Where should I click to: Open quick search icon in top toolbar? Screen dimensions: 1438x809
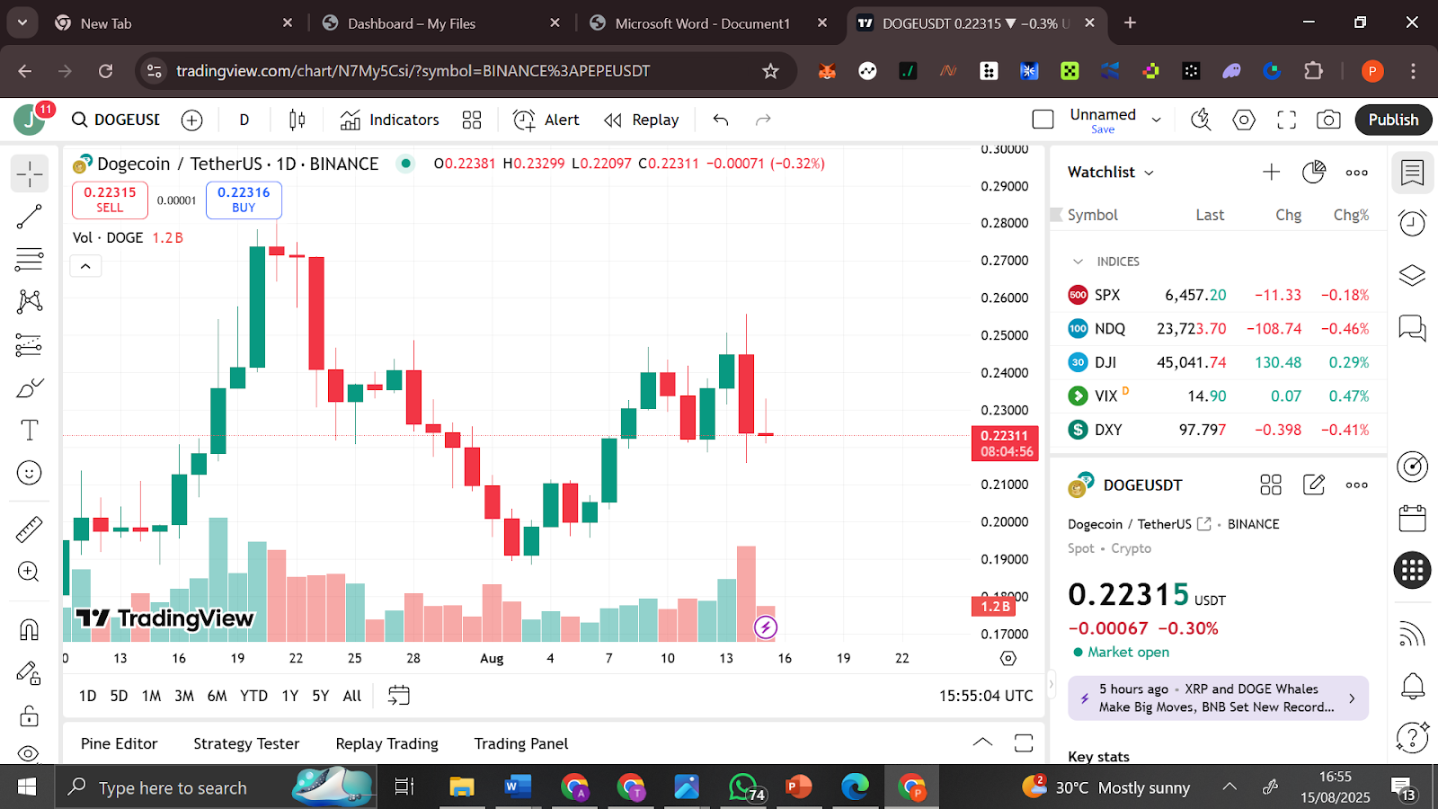click(x=1202, y=120)
